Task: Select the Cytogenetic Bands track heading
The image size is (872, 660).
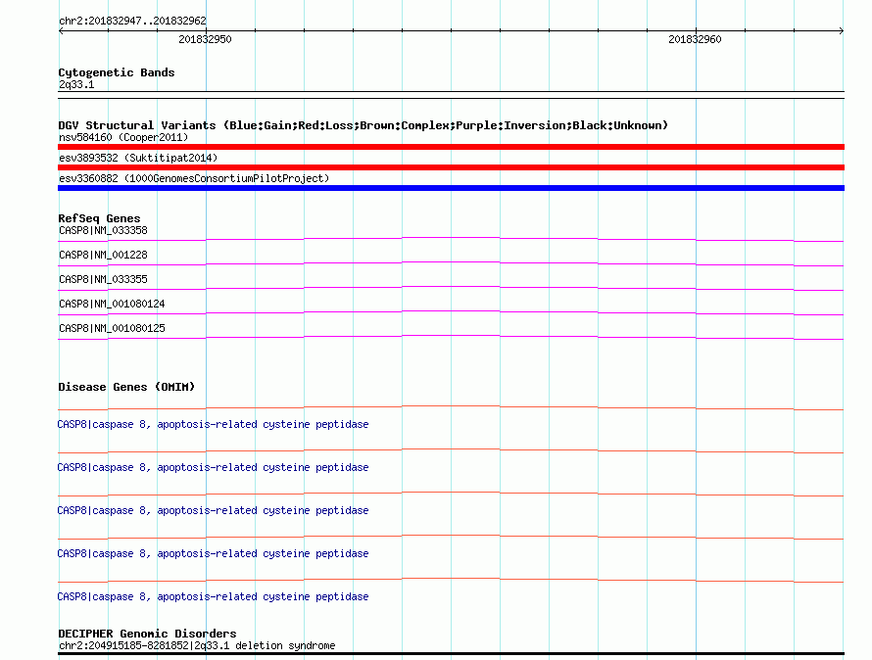Action: point(117,72)
